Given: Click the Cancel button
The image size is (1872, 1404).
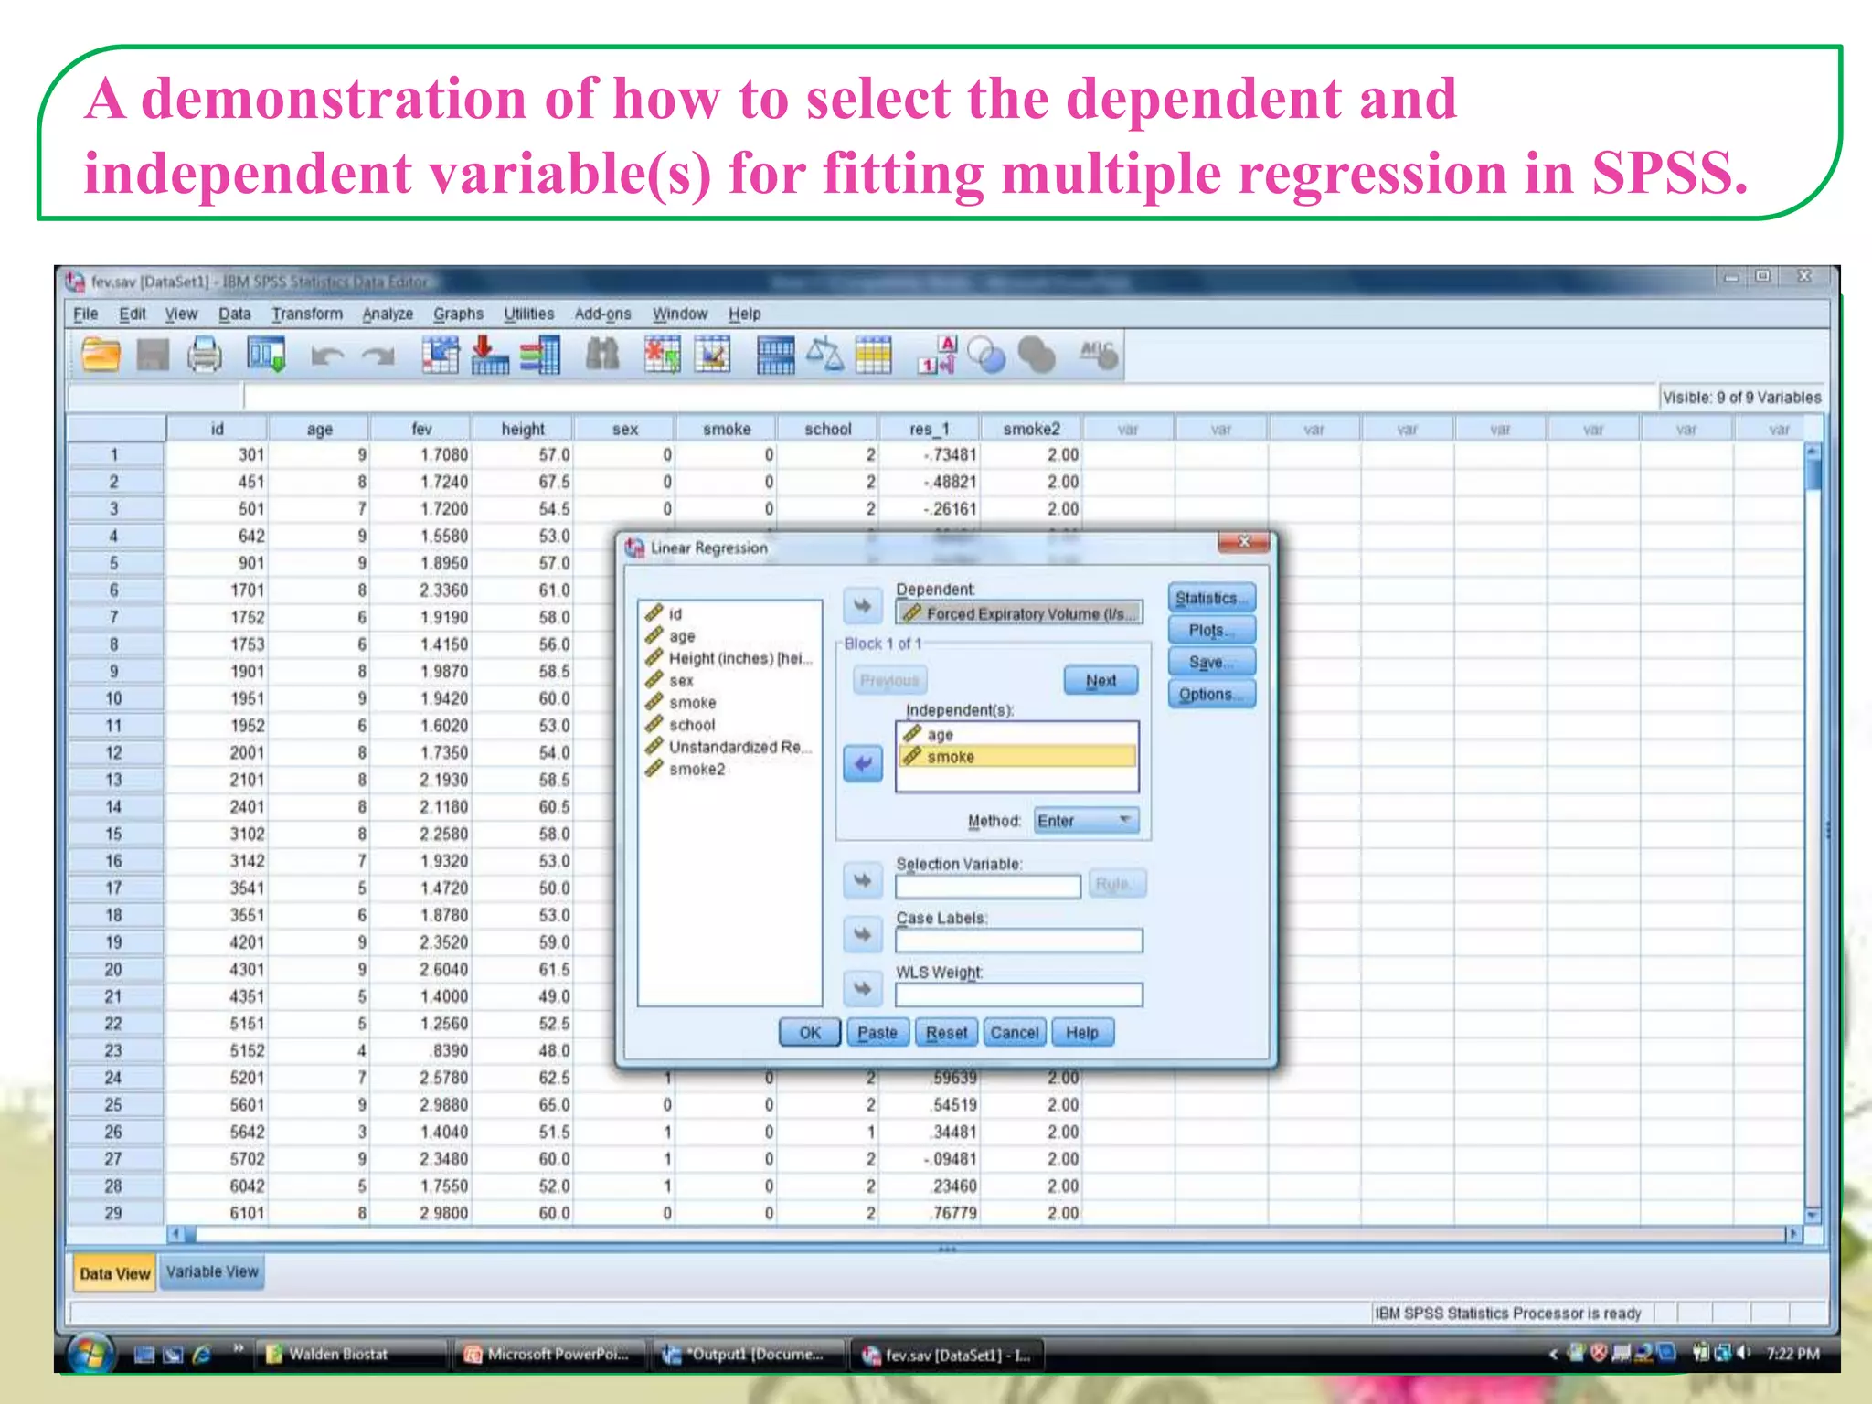Looking at the screenshot, I should click(1015, 1033).
